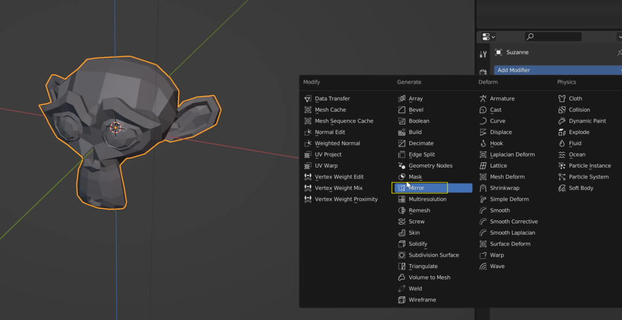The image size is (622, 320).
Task: Select the Geometry Nodes icon
Action: click(x=402, y=166)
